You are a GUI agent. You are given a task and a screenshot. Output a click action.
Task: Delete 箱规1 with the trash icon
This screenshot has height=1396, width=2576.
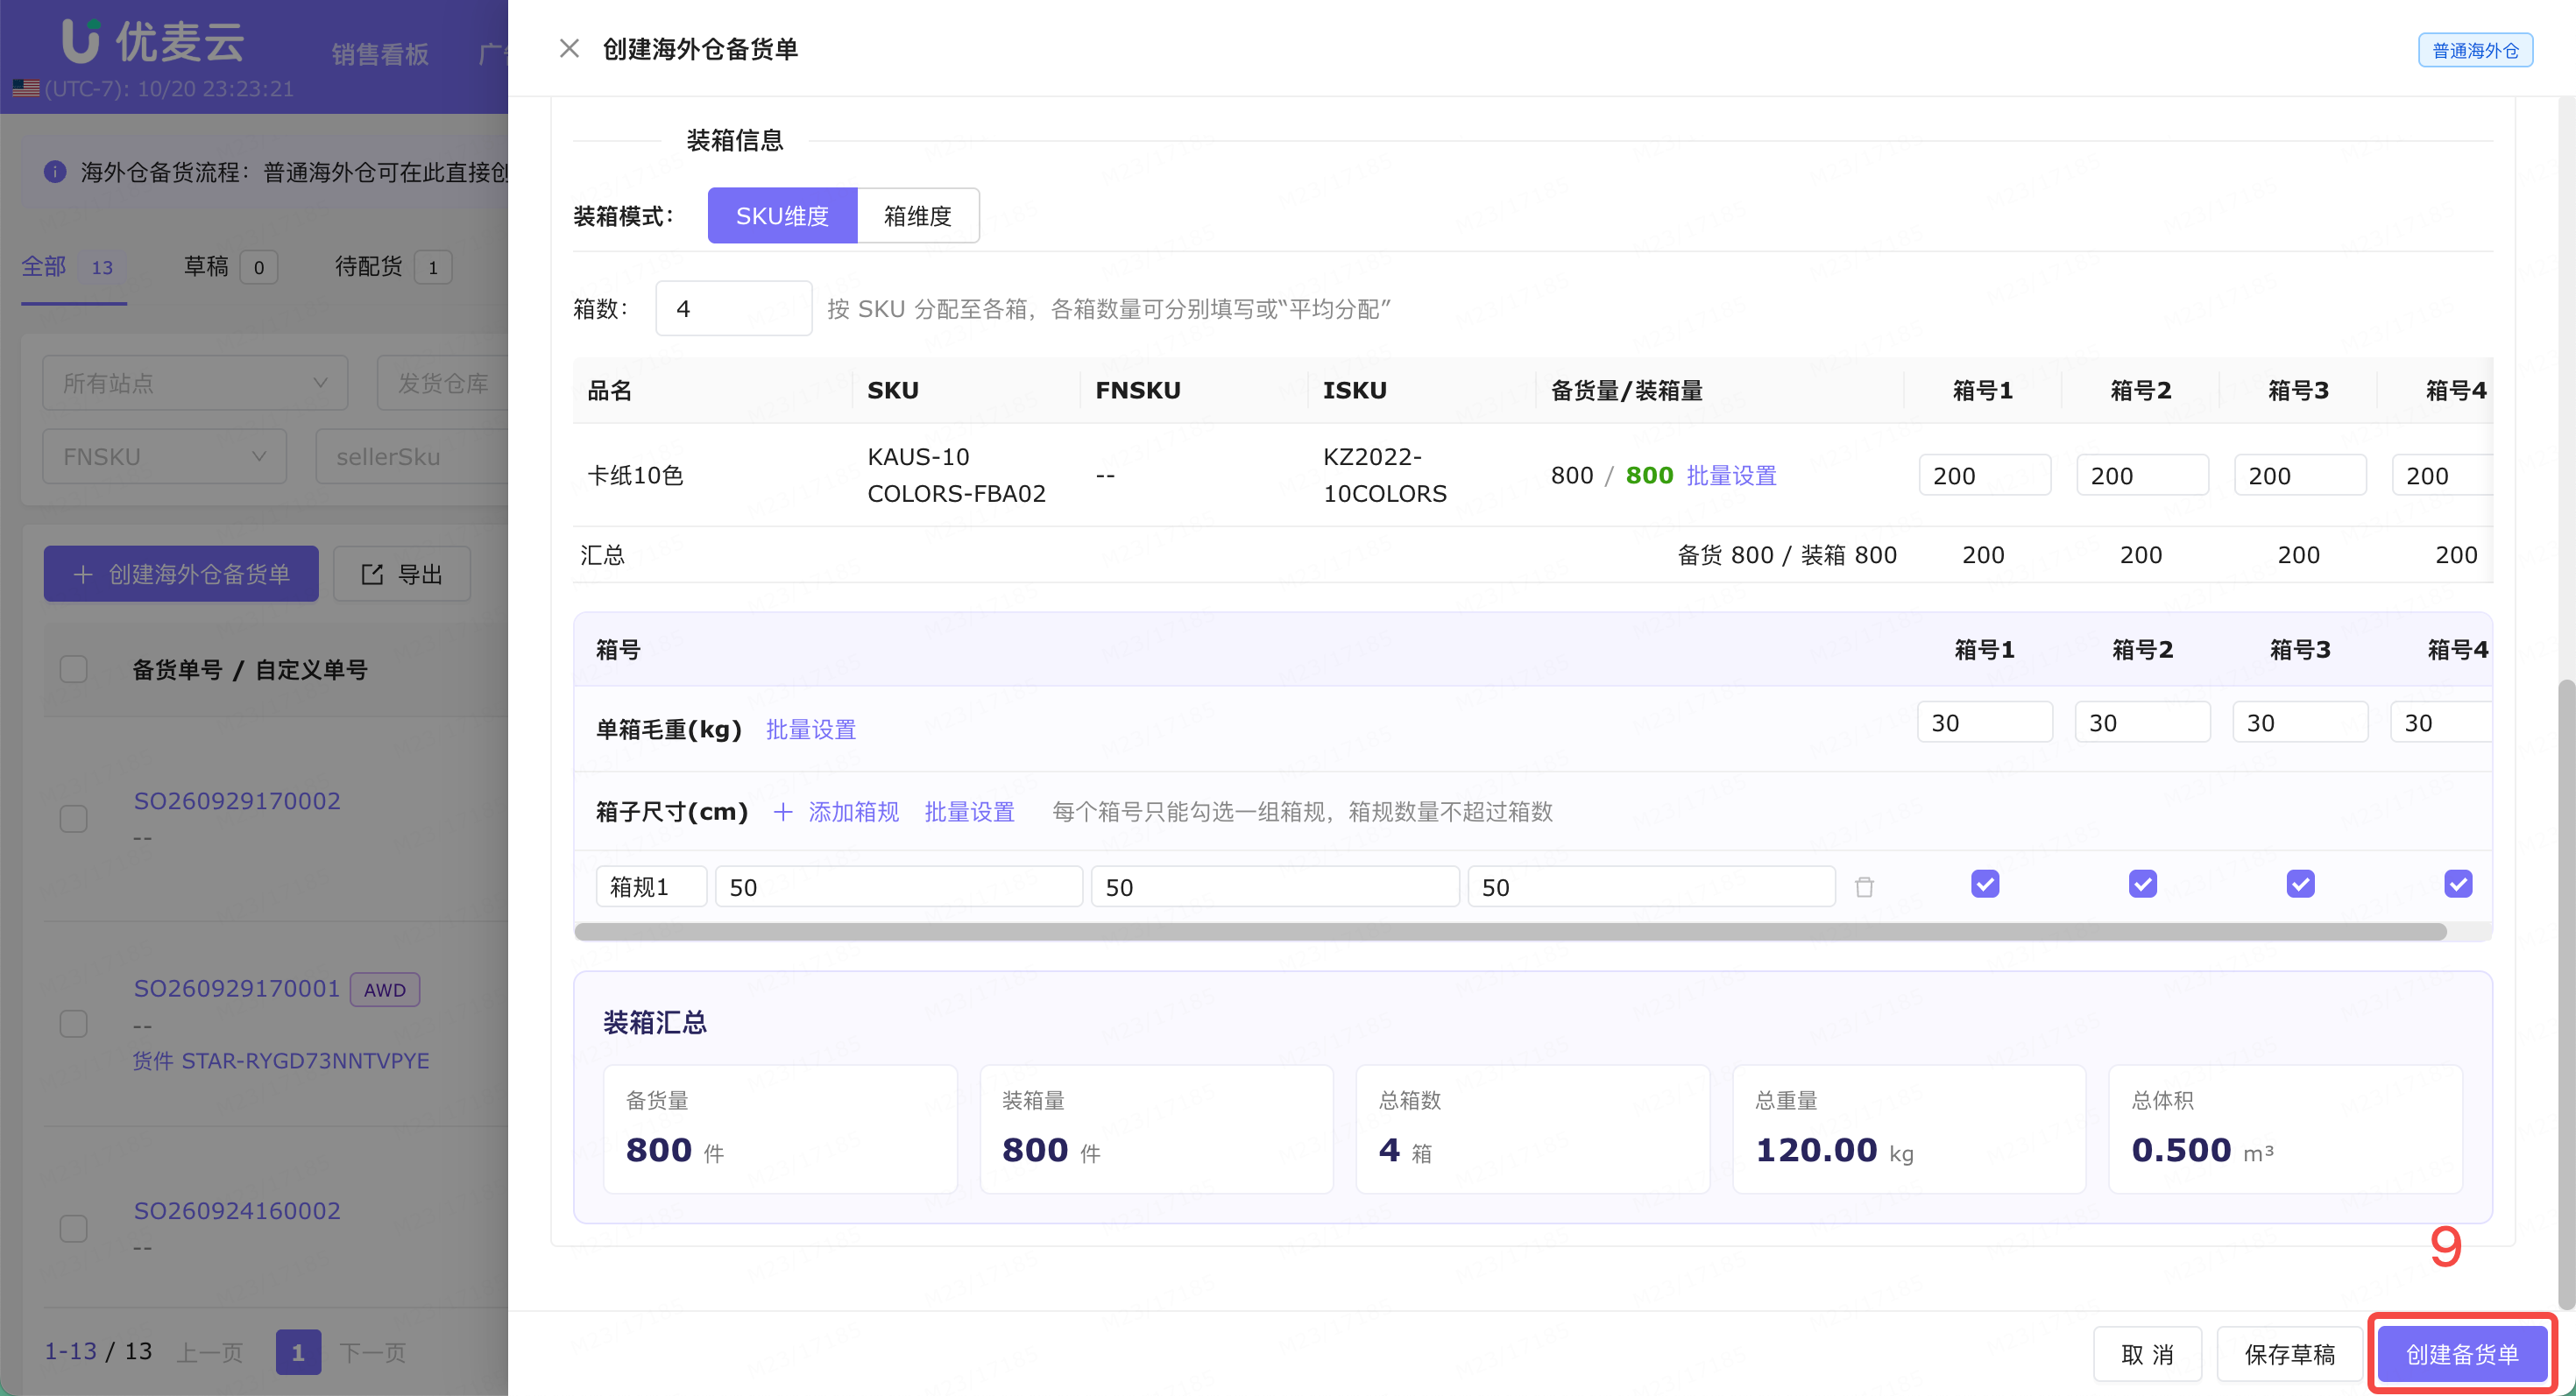click(1864, 886)
